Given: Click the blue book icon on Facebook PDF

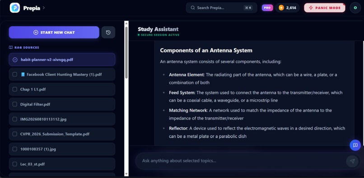Looking at the screenshot, I should (x=23, y=75).
